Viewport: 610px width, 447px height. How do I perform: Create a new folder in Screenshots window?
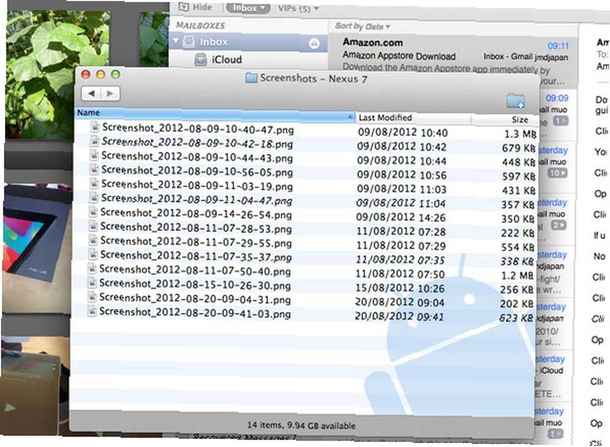click(x=516, y=101)
